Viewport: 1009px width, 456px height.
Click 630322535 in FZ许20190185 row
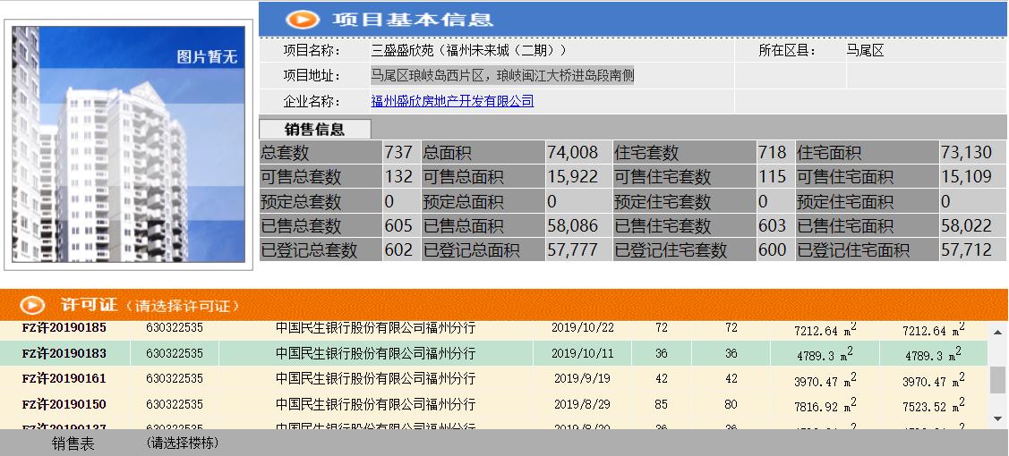175,327
